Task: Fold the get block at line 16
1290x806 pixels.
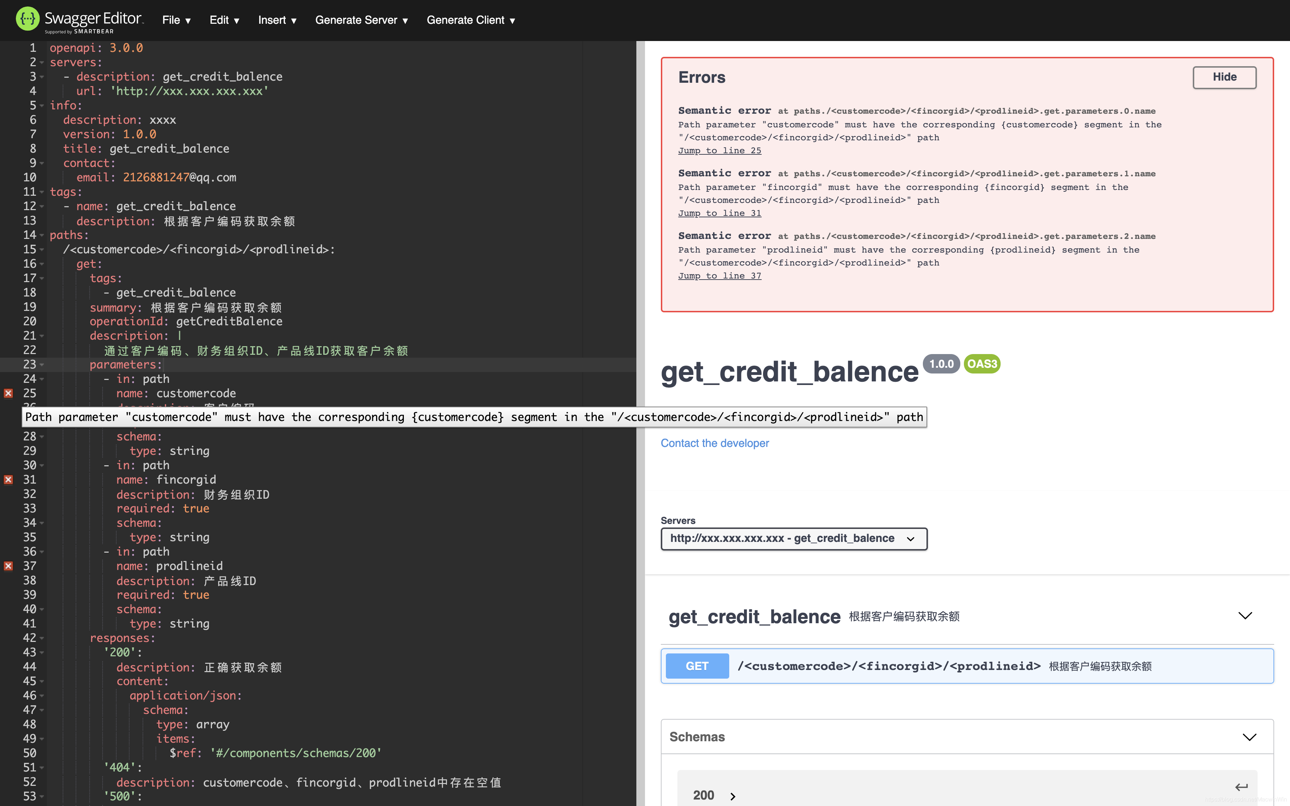Action: point(42,264)
